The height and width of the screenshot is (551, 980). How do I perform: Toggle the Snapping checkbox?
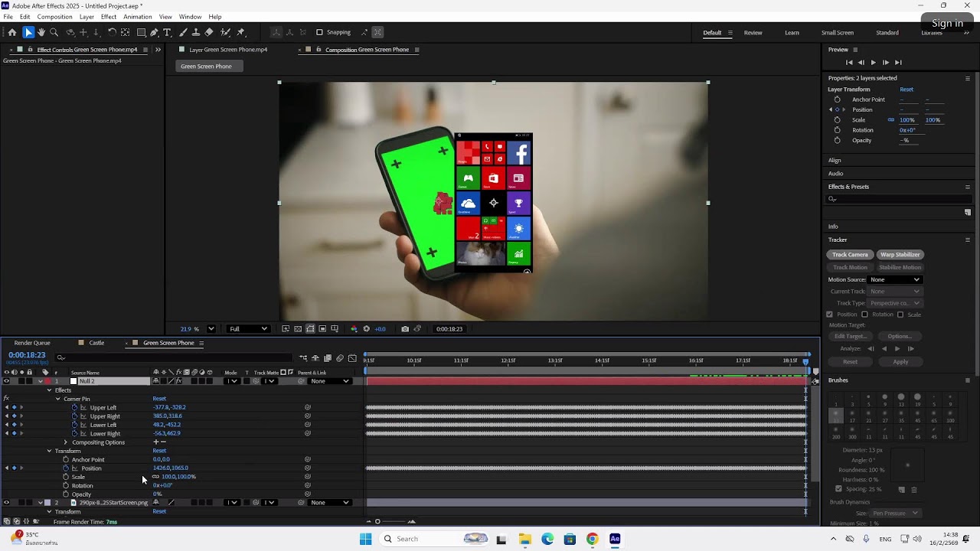coord(320,32)
